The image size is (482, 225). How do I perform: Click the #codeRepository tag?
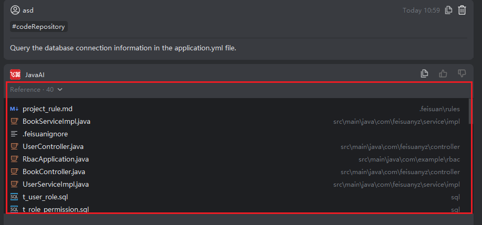tap(38, 26)
